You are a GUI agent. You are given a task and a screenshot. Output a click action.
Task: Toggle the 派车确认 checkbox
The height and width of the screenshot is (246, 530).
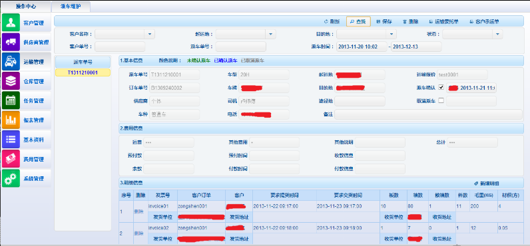pos(441,87)
